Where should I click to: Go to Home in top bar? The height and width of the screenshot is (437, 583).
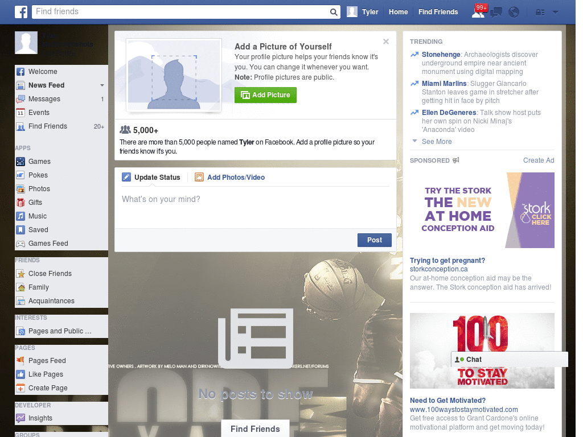click(x=398, y=12)
